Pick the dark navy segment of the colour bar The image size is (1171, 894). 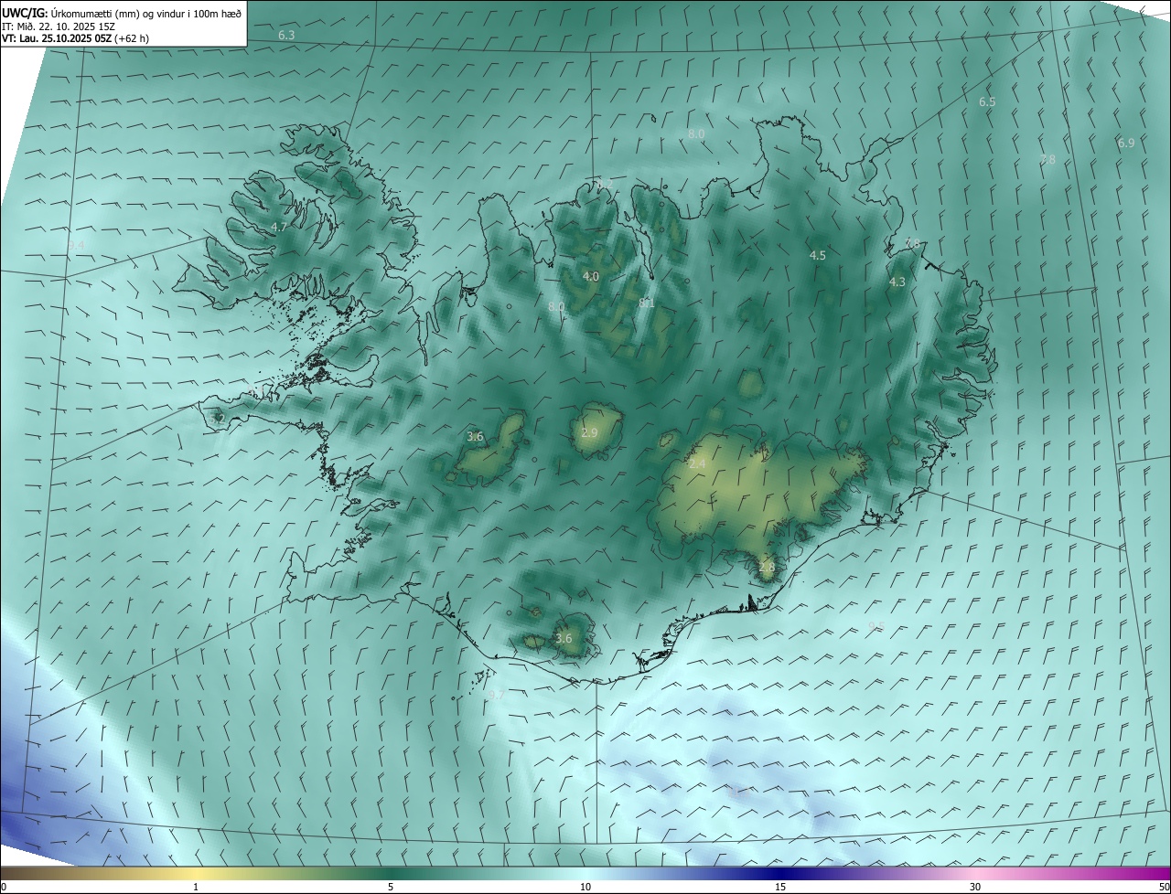(x=780, y=873)
